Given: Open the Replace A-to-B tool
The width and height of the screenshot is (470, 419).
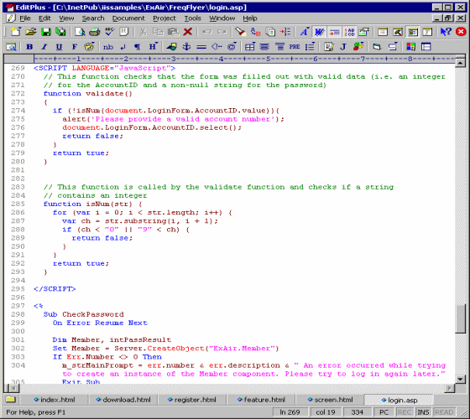Looking at the screenshot, I should 256,32.
